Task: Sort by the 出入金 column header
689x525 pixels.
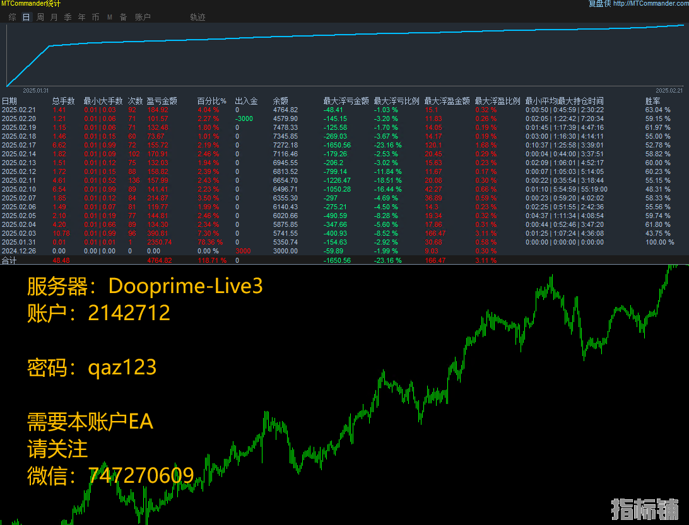Action: (246, 101)
